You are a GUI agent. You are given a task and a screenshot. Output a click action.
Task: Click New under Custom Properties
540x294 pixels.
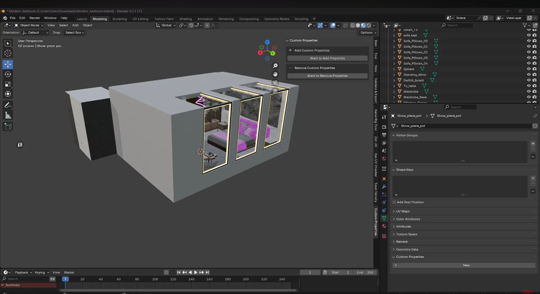[466, 265]
